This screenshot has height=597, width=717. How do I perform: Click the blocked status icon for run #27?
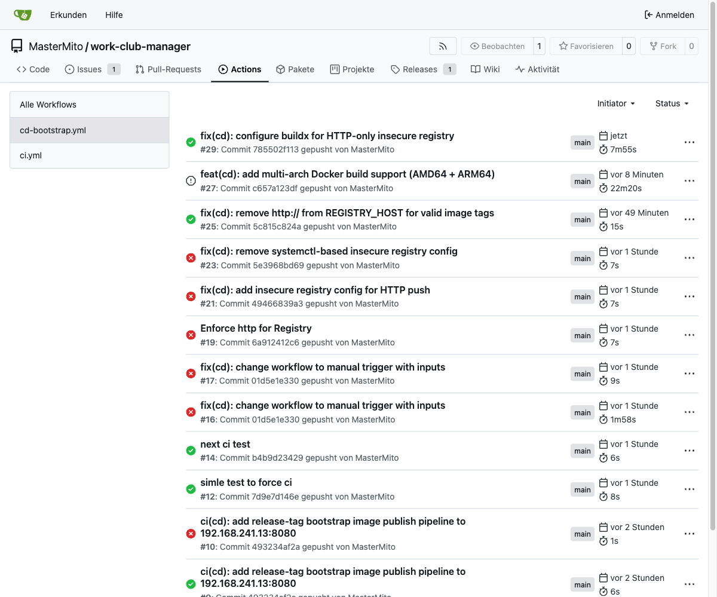pos(191,180)
